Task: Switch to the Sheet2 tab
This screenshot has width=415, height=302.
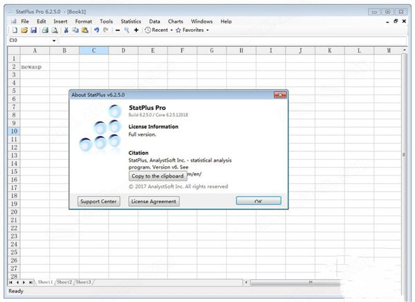Action: (x=64, y=282)
